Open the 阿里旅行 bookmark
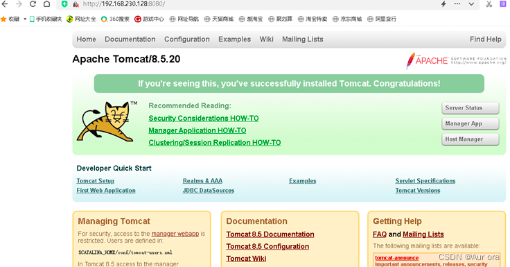510x267 pixels. (x=382, y=19)
